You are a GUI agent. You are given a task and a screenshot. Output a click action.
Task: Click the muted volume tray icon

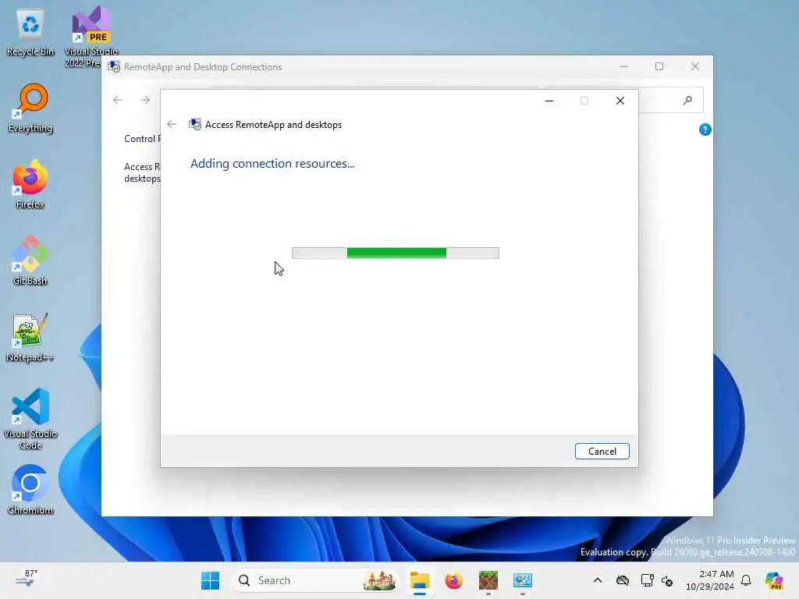coord(667,580)
